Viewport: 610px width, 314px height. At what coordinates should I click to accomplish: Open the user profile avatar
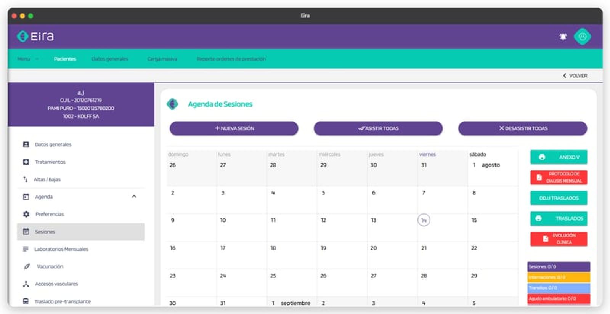click(x=582, y=37)
